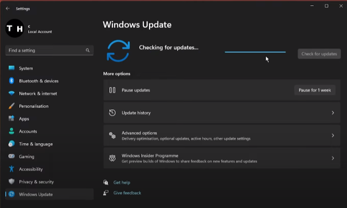Click Pause for 1 week button
Screen dimensions: 347x208
[x=315, y=90]
